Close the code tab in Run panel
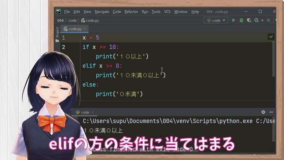 (x=93, y=112)
